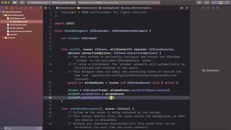231x130 pixels.
Task: Toggle the Debug area visibility
Action: click(x=221, y=3)
